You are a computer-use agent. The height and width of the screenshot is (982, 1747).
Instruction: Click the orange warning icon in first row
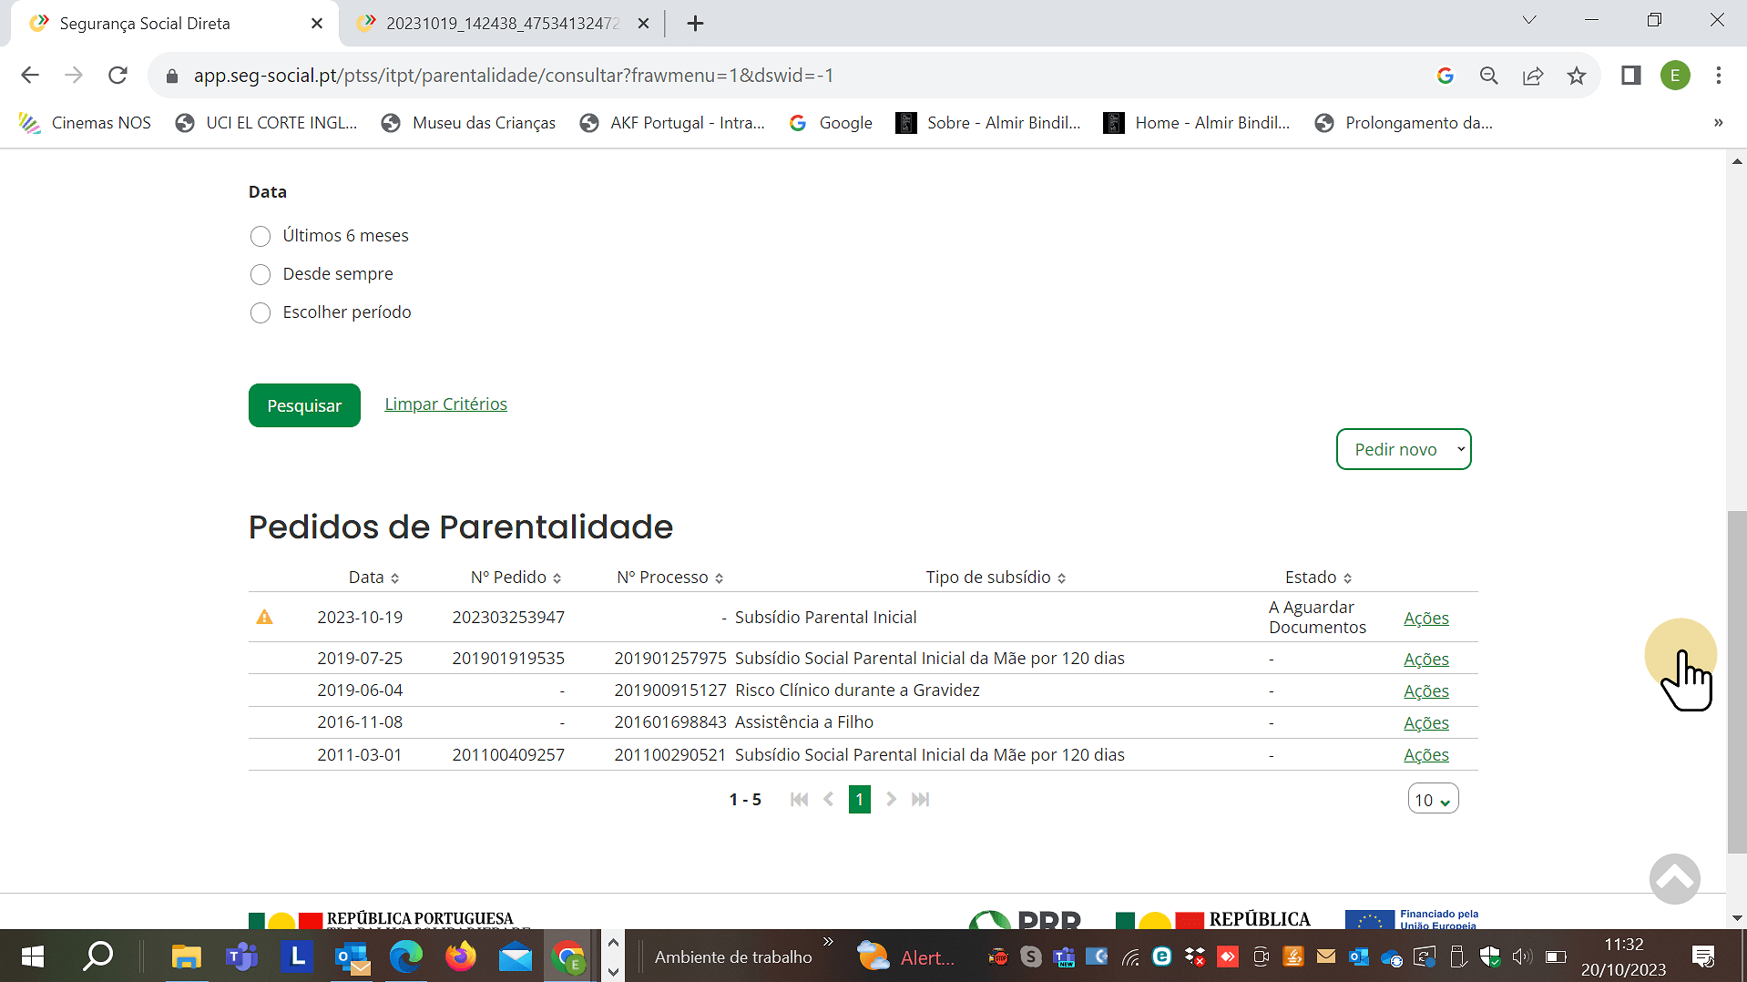[x=264, y=618]
